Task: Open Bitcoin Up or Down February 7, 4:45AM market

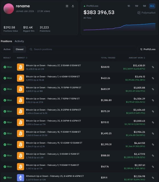Action: [x=53, y=77]
